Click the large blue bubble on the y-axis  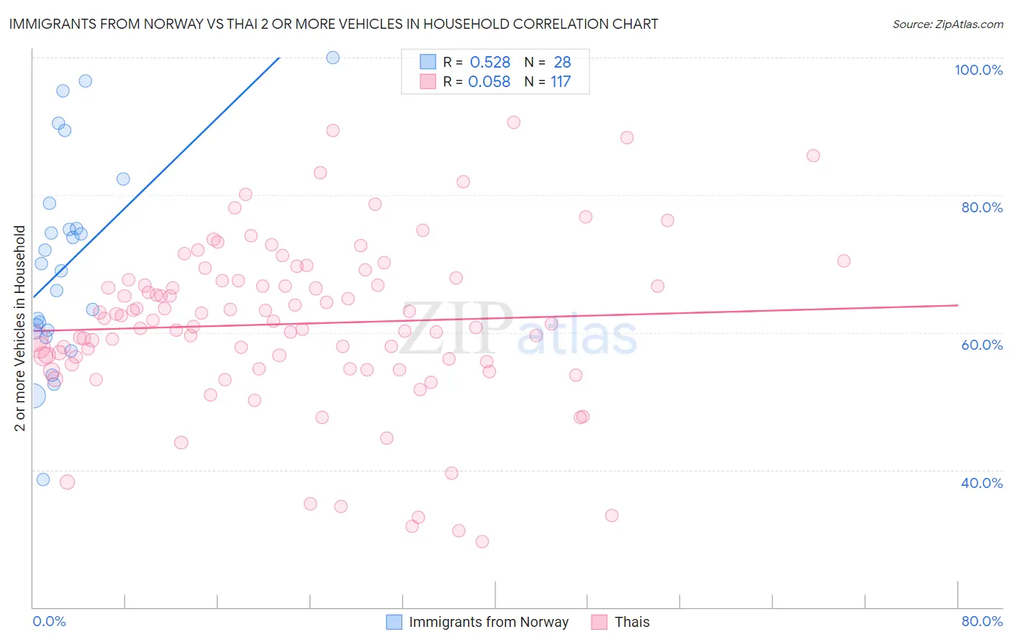(32, 395)
